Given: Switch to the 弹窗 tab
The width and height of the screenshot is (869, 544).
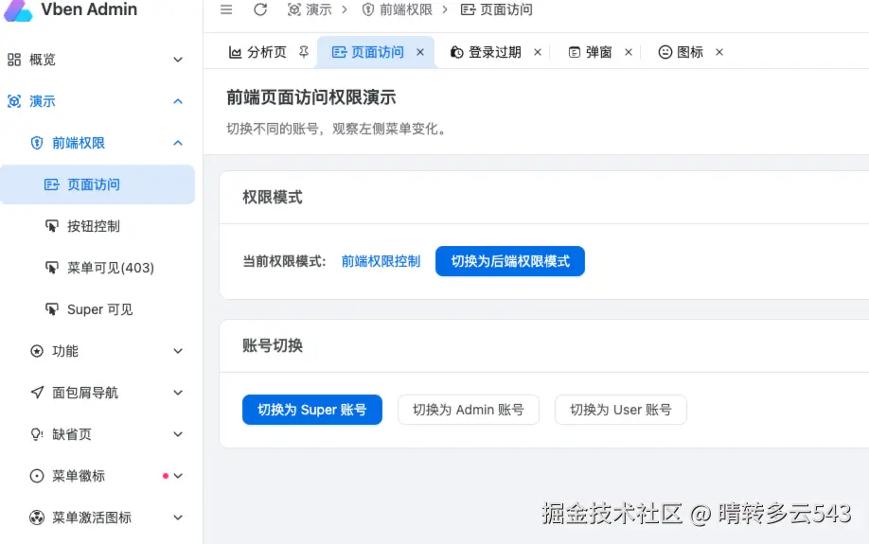Looking at the screenshot, I should tap(598, 52).
